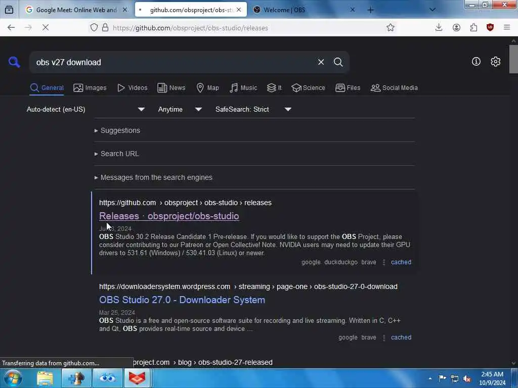Viewport: 518px width, 388px height.
Task: Open Action Center flag tray icon
Action: coord(442,378)
